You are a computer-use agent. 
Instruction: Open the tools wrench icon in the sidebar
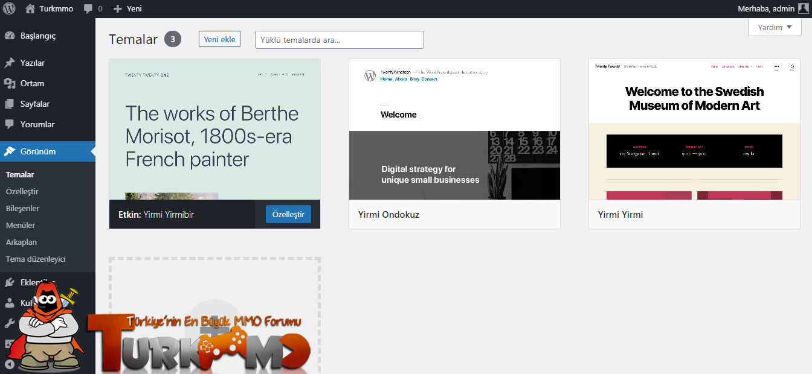pyautogui.click(x=10, y=323)
